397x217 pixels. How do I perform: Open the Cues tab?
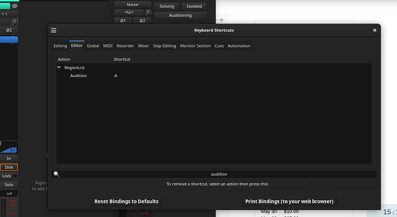pyautogui.click(x=219, y=46)
